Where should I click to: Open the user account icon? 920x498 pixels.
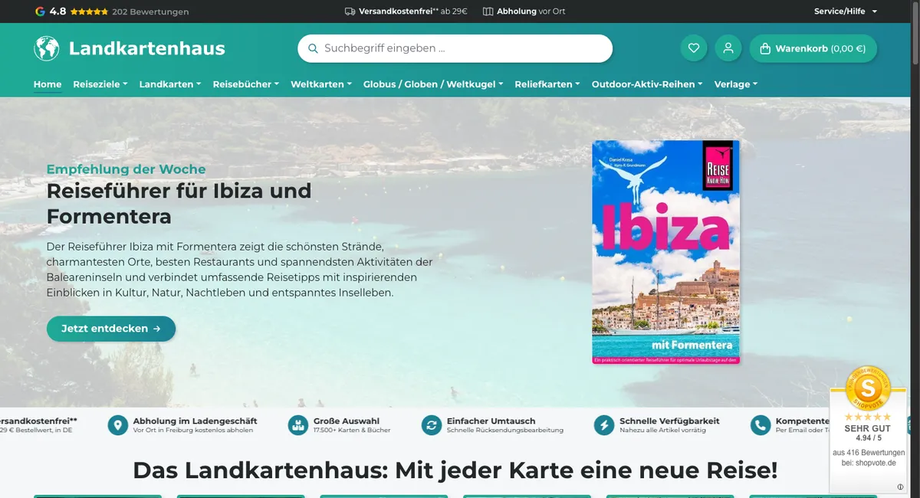point(728,48)
